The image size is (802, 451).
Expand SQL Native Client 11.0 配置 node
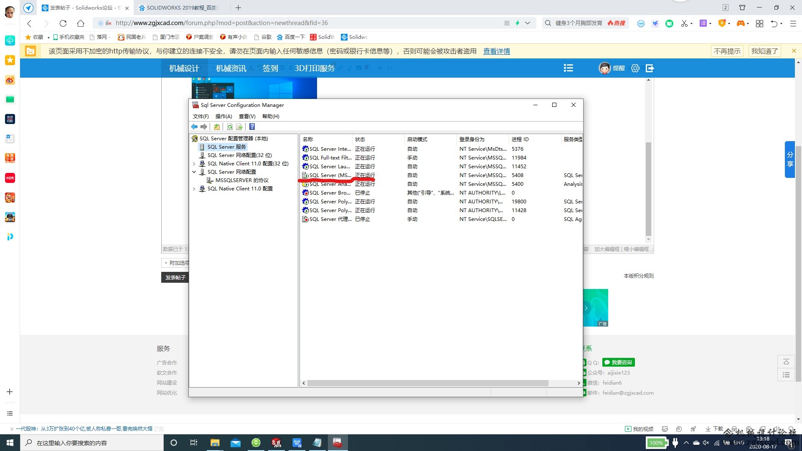pyautogui.click(x=194, y=189)
